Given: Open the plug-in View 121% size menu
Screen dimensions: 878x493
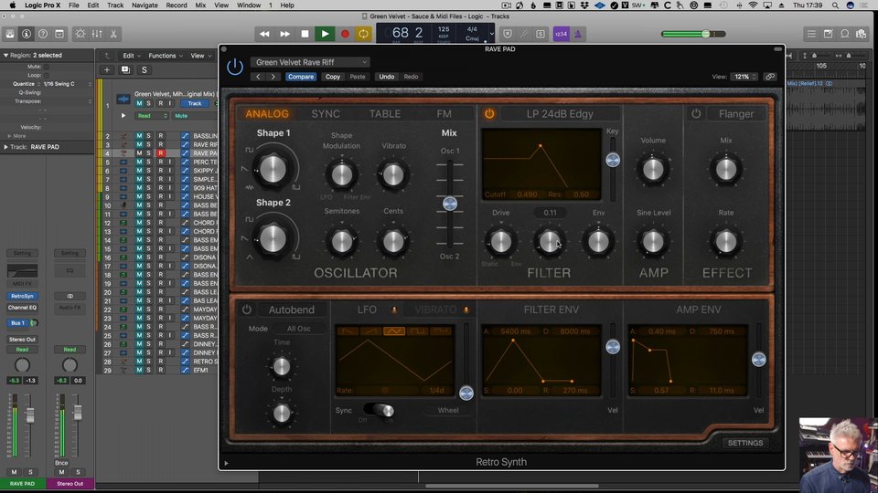Looking at the screenshot, I should point(744,77).
